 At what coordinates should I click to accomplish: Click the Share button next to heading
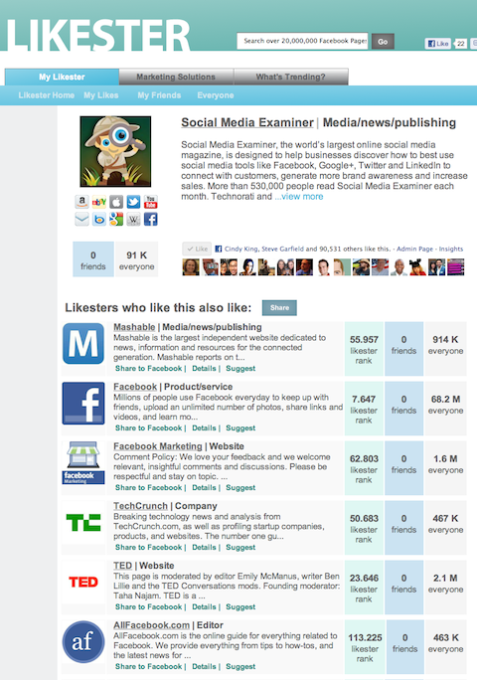click(x=279, y=307)
